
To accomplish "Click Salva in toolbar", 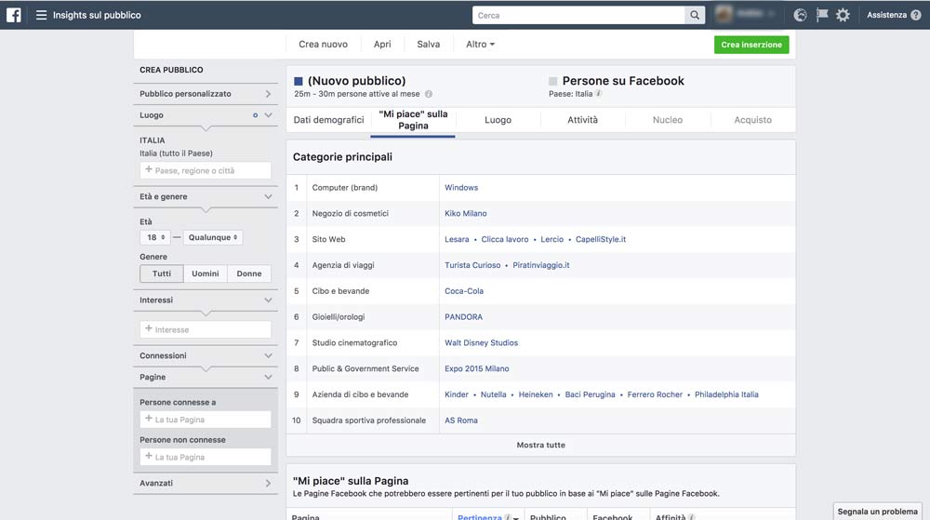I will point(428,44).
